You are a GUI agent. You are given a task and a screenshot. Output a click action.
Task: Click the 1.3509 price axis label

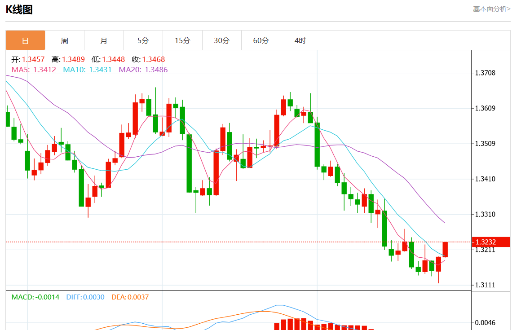485,144
